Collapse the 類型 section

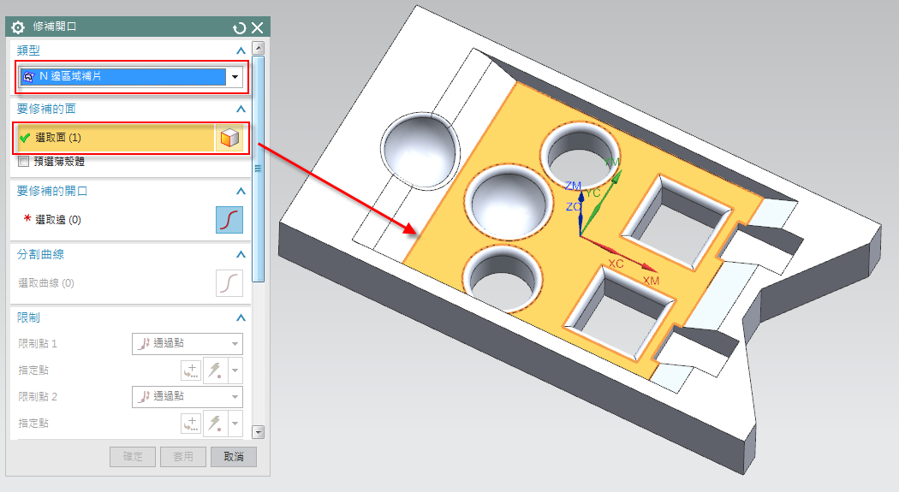pyautogui.click(x=241, y=51)
